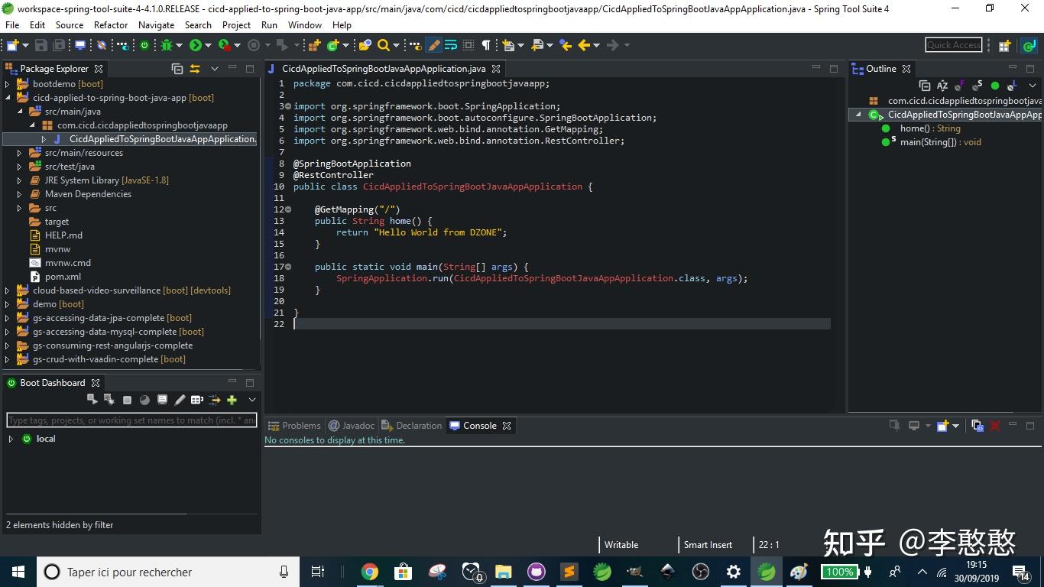The image size is (1044, 587).
Task: Open the Outline panel's sort icon
Action: pyautogui.click(x=942, y=86)
